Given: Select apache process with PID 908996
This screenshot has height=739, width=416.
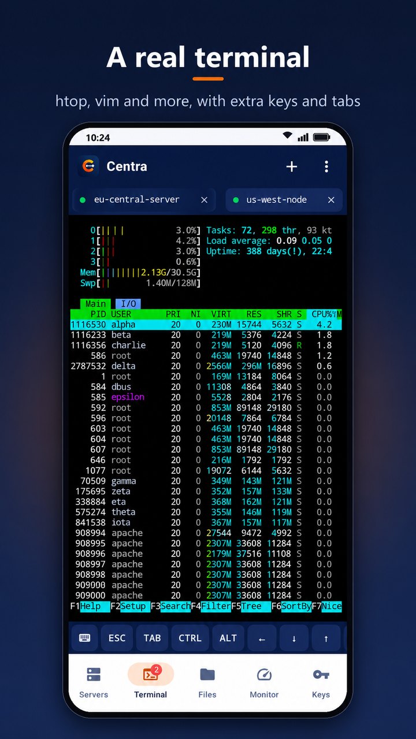Looking at the screenshot, I should [x=206, y=554].
